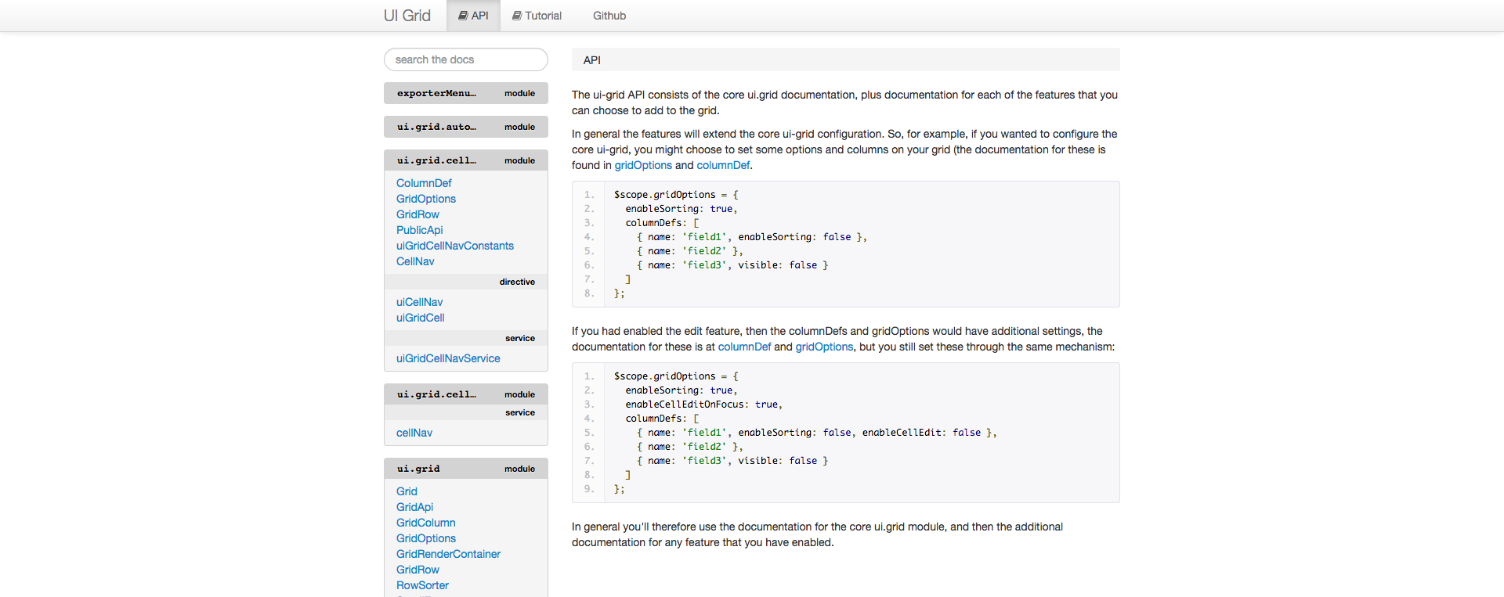The image size is (1504, 597).
Task: Click the API breadcrumb heading
Action: point(592,60)
